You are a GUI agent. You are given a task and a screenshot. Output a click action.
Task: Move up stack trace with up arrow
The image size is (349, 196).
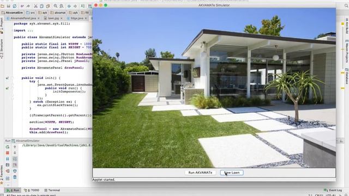click(15, 146)
